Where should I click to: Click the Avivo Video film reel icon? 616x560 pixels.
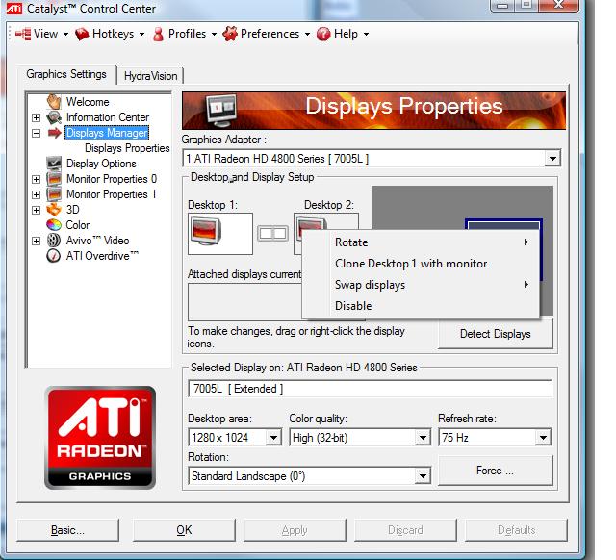click(x=54, y=240)
